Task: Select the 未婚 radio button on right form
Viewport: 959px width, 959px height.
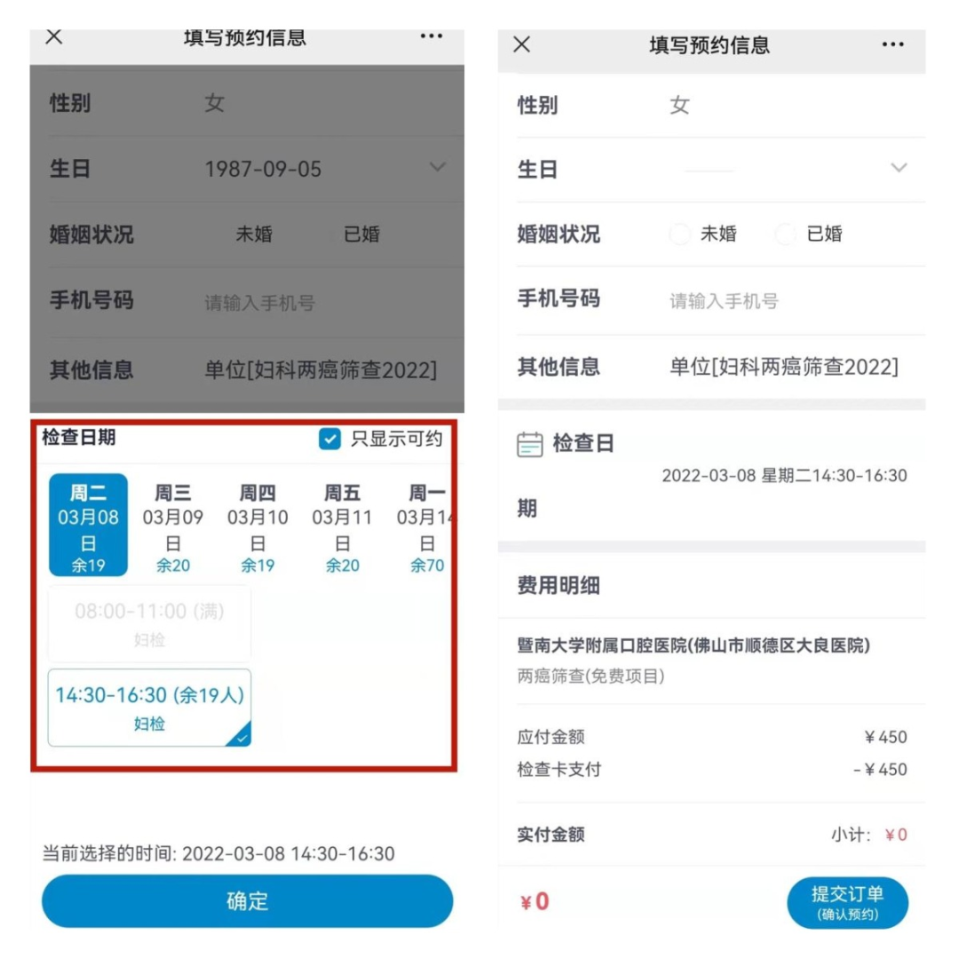Action: coord(679,234)
